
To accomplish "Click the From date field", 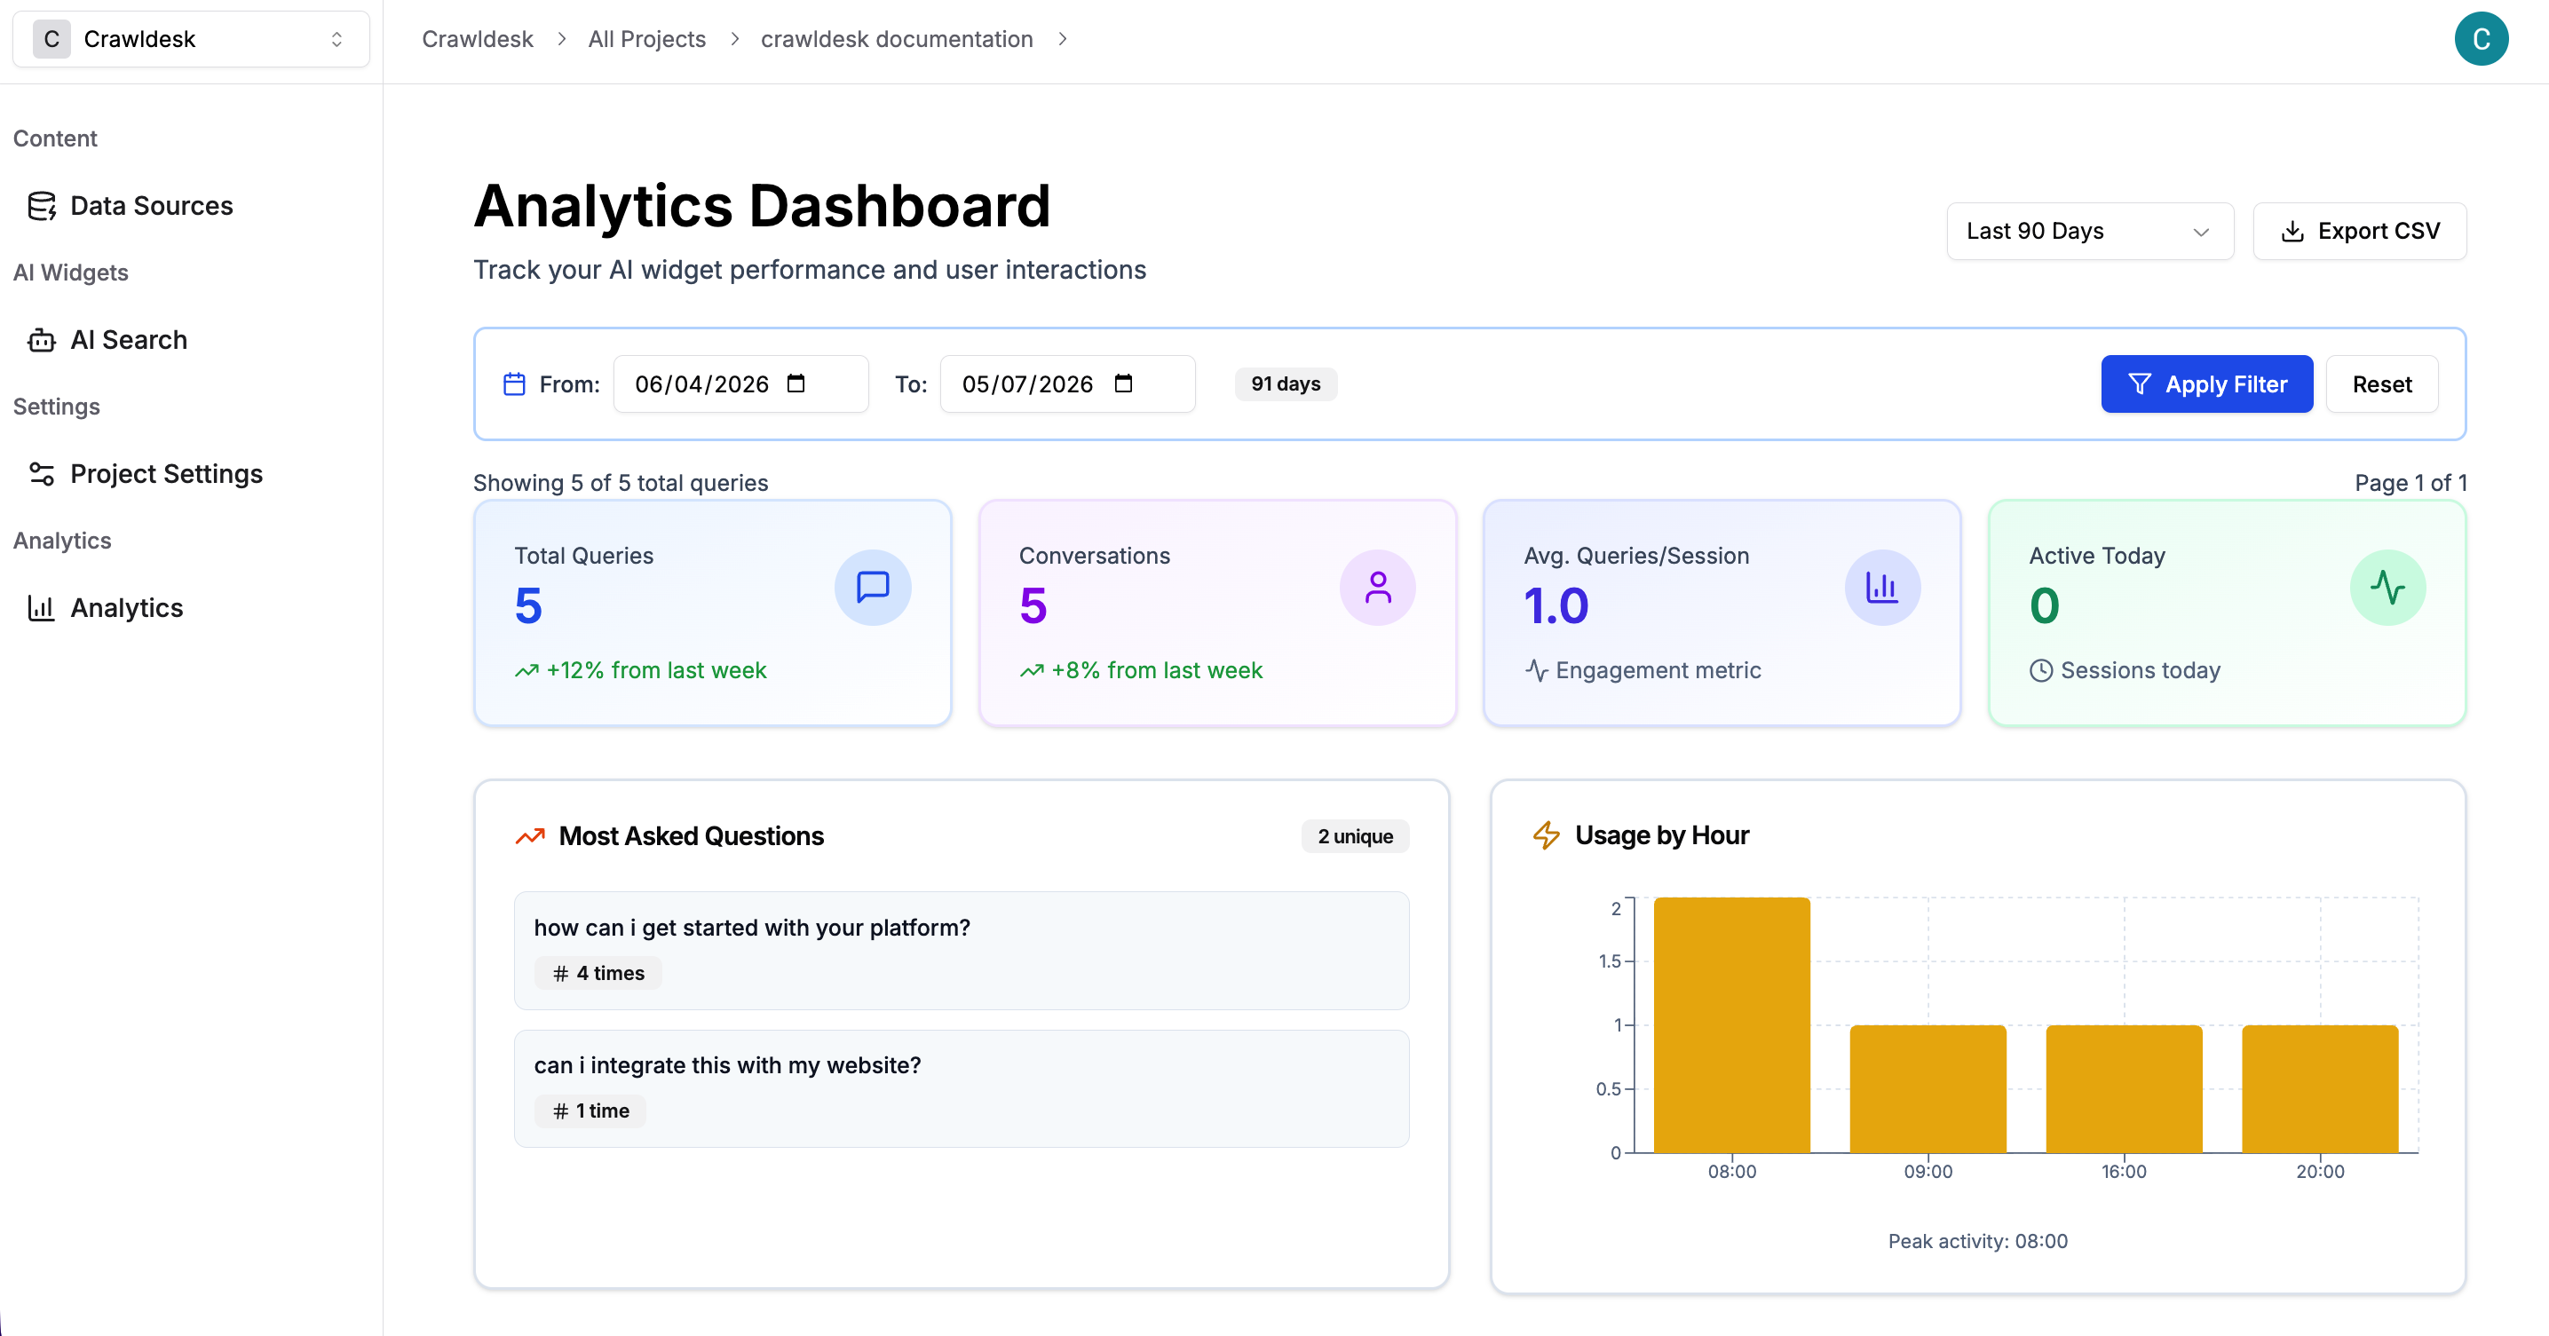I will [x=740, y=384].
